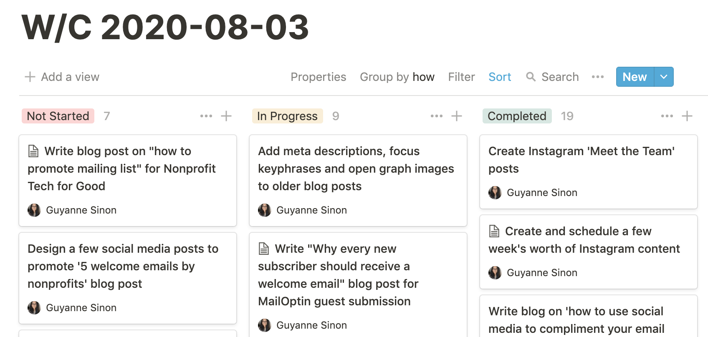Screen dimensions: 708x337
Task: Open the Completed column options menu
Action: coord(666,116)
